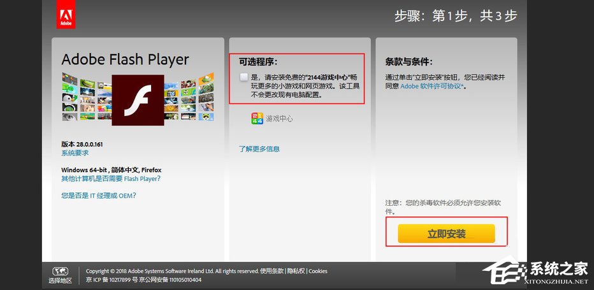Click the 步骤：第1步，共3步 text

point(456,16)
